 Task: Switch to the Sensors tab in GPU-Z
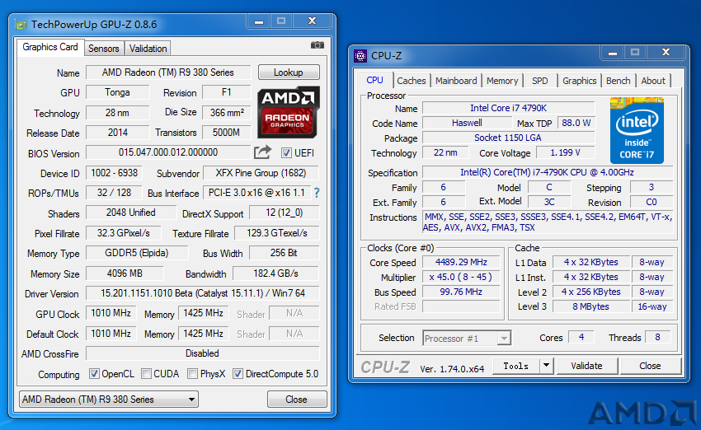pyautogui.click(x=104, y=49)
